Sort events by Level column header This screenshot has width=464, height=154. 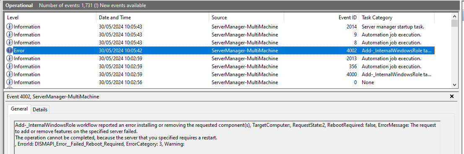(x=51, y=18)
